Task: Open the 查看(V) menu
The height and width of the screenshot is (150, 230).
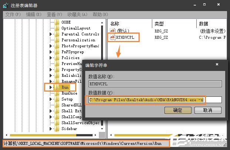Action: click(54, 14)
